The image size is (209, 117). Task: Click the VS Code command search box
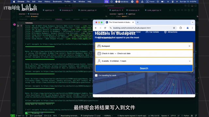click(108, 6)
